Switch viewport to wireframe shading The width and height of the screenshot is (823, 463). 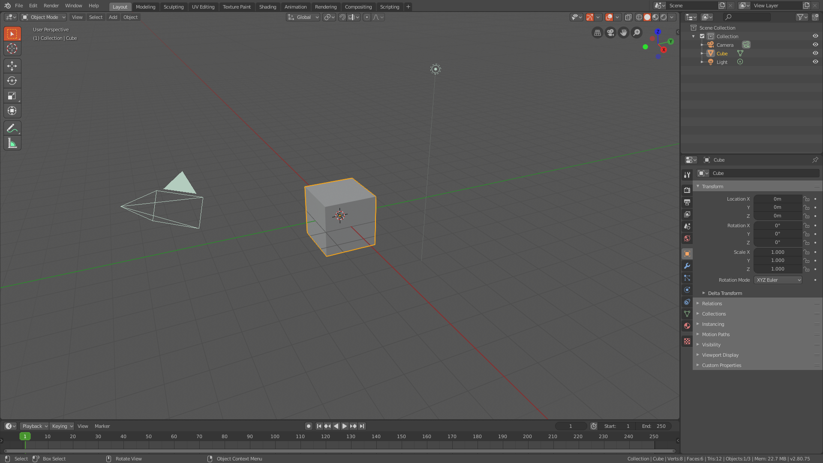639,17
